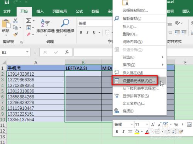Click percent style in mini toolbar
The width and height of the screenshot is (193, 144).
pyautogui.click(x=176, y=124)
